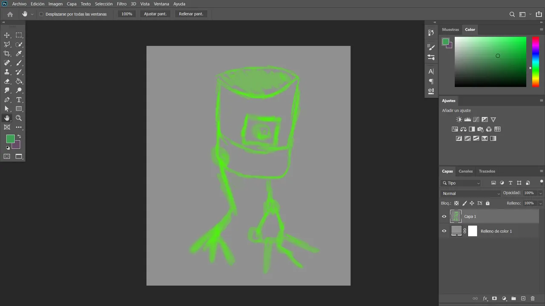Add a Brightness/Contrast adjustment

[x=459, y=119]
